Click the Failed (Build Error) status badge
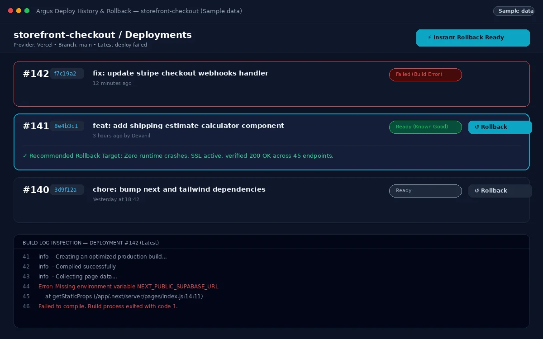 point(425,75)
